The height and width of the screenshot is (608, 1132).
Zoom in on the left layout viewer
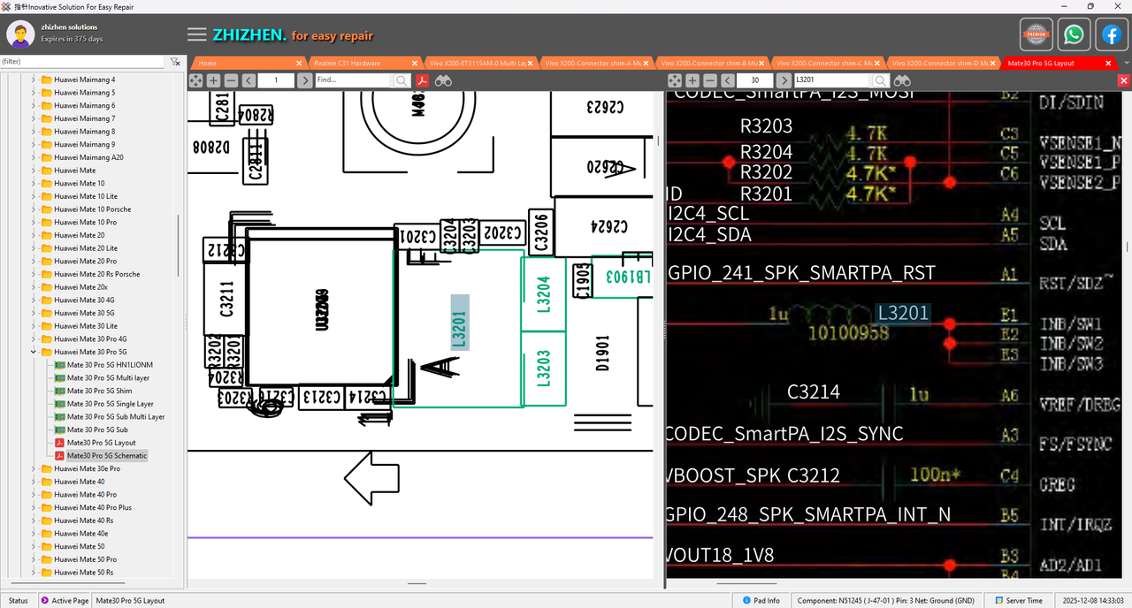[213, 80]
